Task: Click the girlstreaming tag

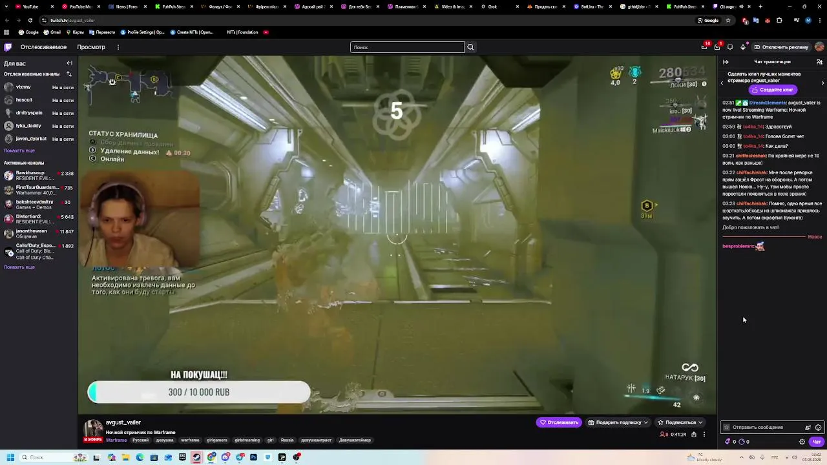Action: [247, 440]
